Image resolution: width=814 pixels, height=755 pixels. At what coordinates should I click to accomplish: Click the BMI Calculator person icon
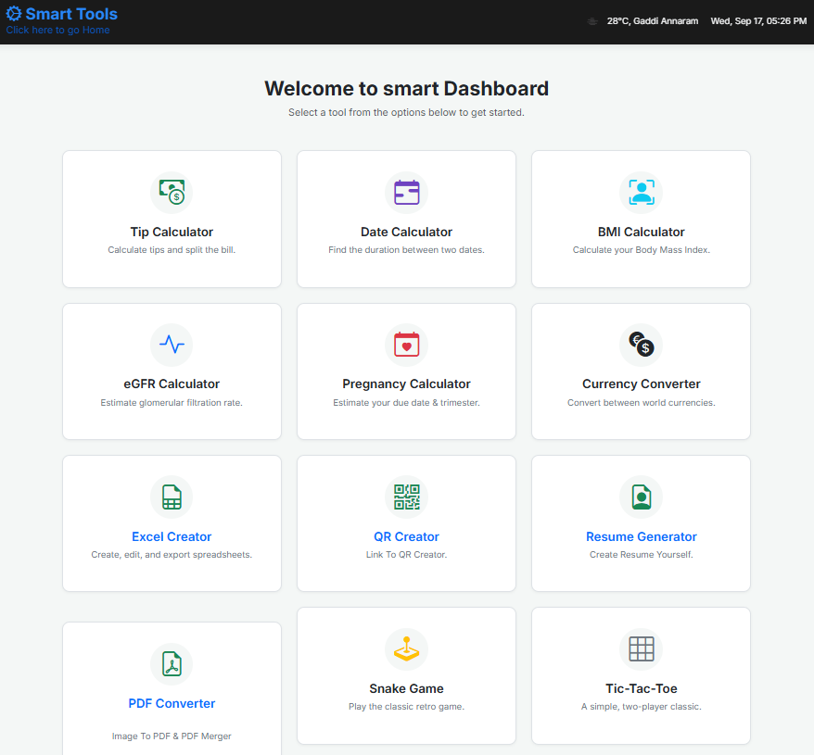(x=642, y=192)
